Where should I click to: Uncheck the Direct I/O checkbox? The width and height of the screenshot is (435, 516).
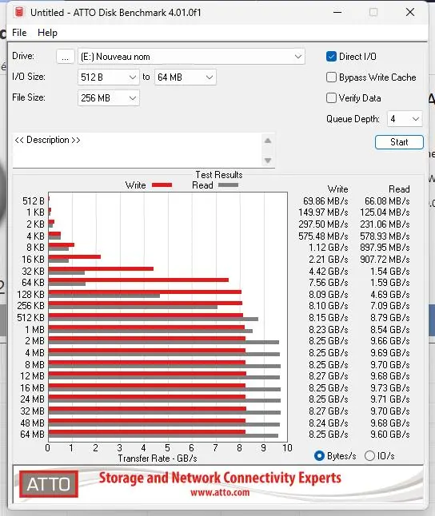[x=331, y=57]
